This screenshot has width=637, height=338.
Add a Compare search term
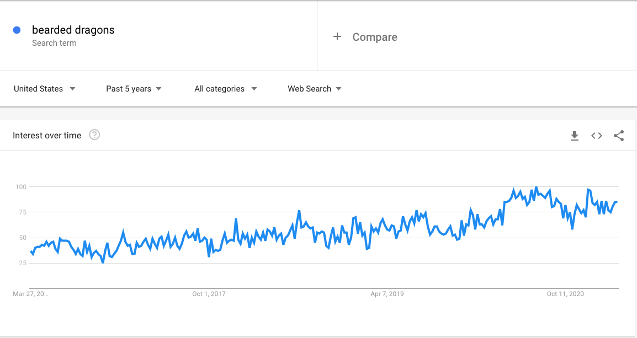coord(375,37)
